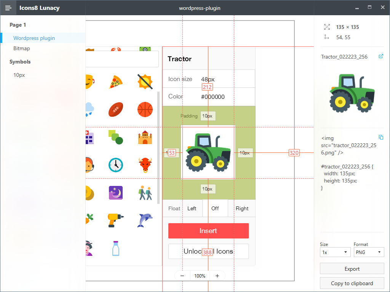This screenshot has height=292, width=390.
Task: Open the hamburger main menu
Action: (x=8, y=8)
